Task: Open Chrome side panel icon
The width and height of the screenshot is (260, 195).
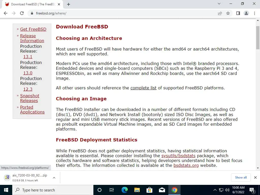Action: pyautogui.click(x=238, y=13)
